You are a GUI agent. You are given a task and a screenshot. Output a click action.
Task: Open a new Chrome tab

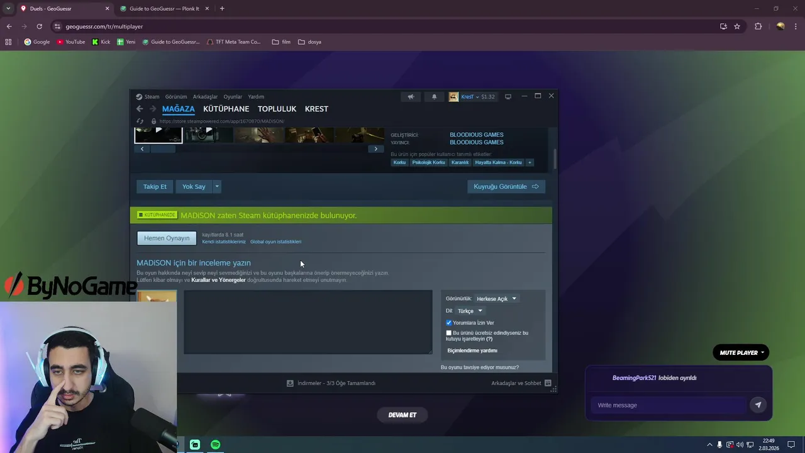click(222, 9)
